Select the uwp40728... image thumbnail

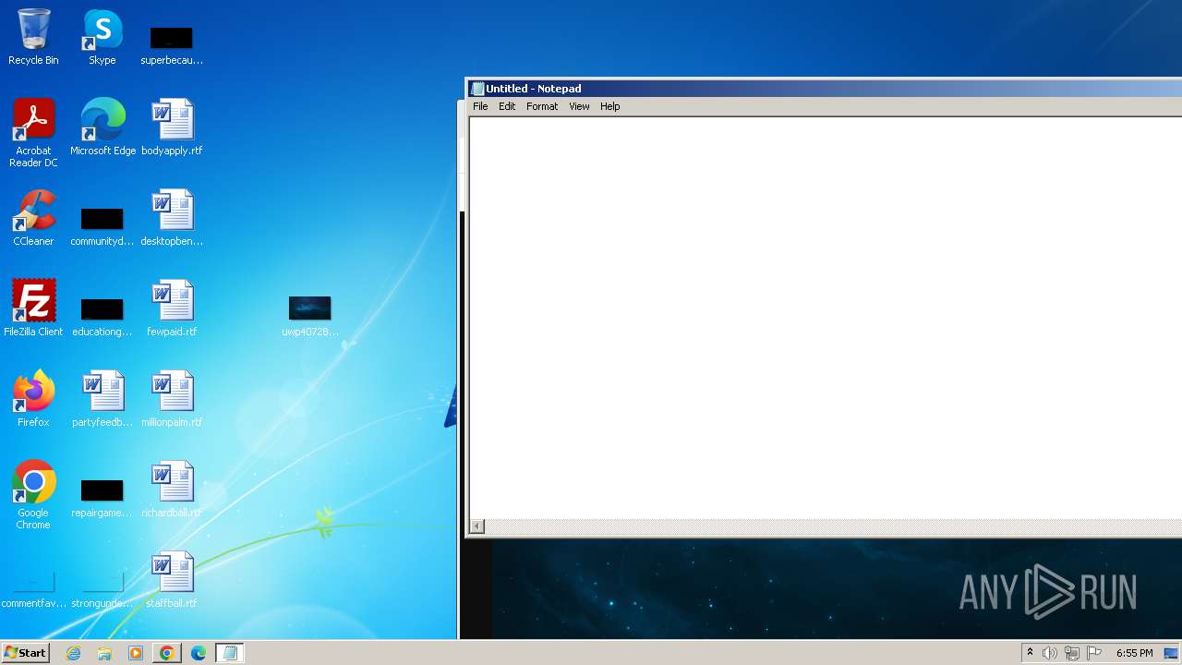tap(310, 316)
